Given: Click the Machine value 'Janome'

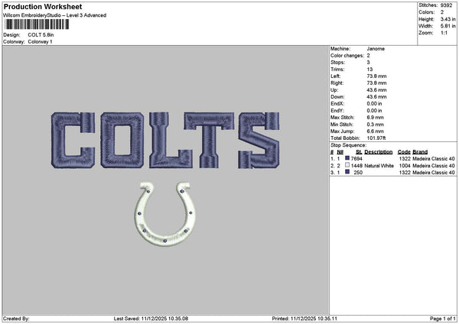Looking at the screenshot, I should click(x=376, y=49).
